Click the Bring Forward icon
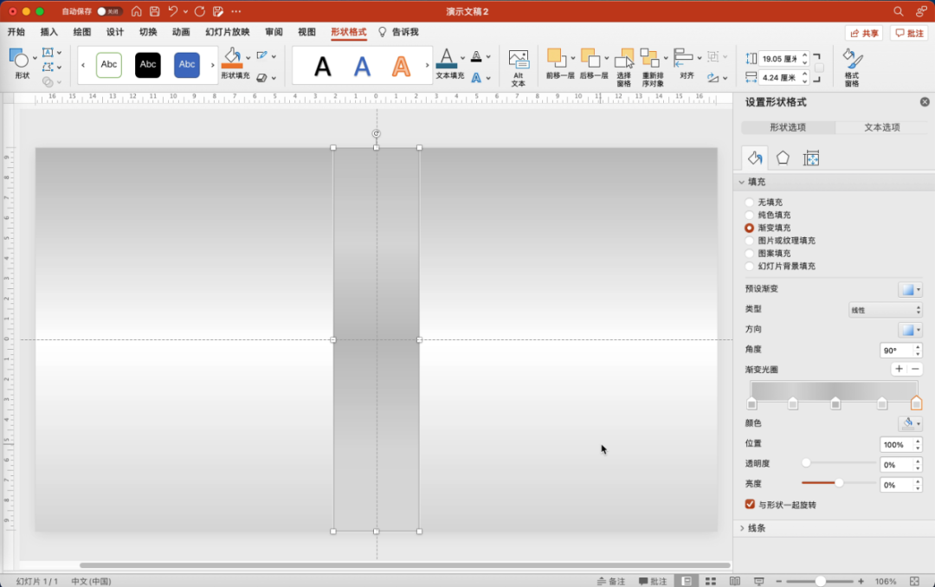 click(556, 59)
